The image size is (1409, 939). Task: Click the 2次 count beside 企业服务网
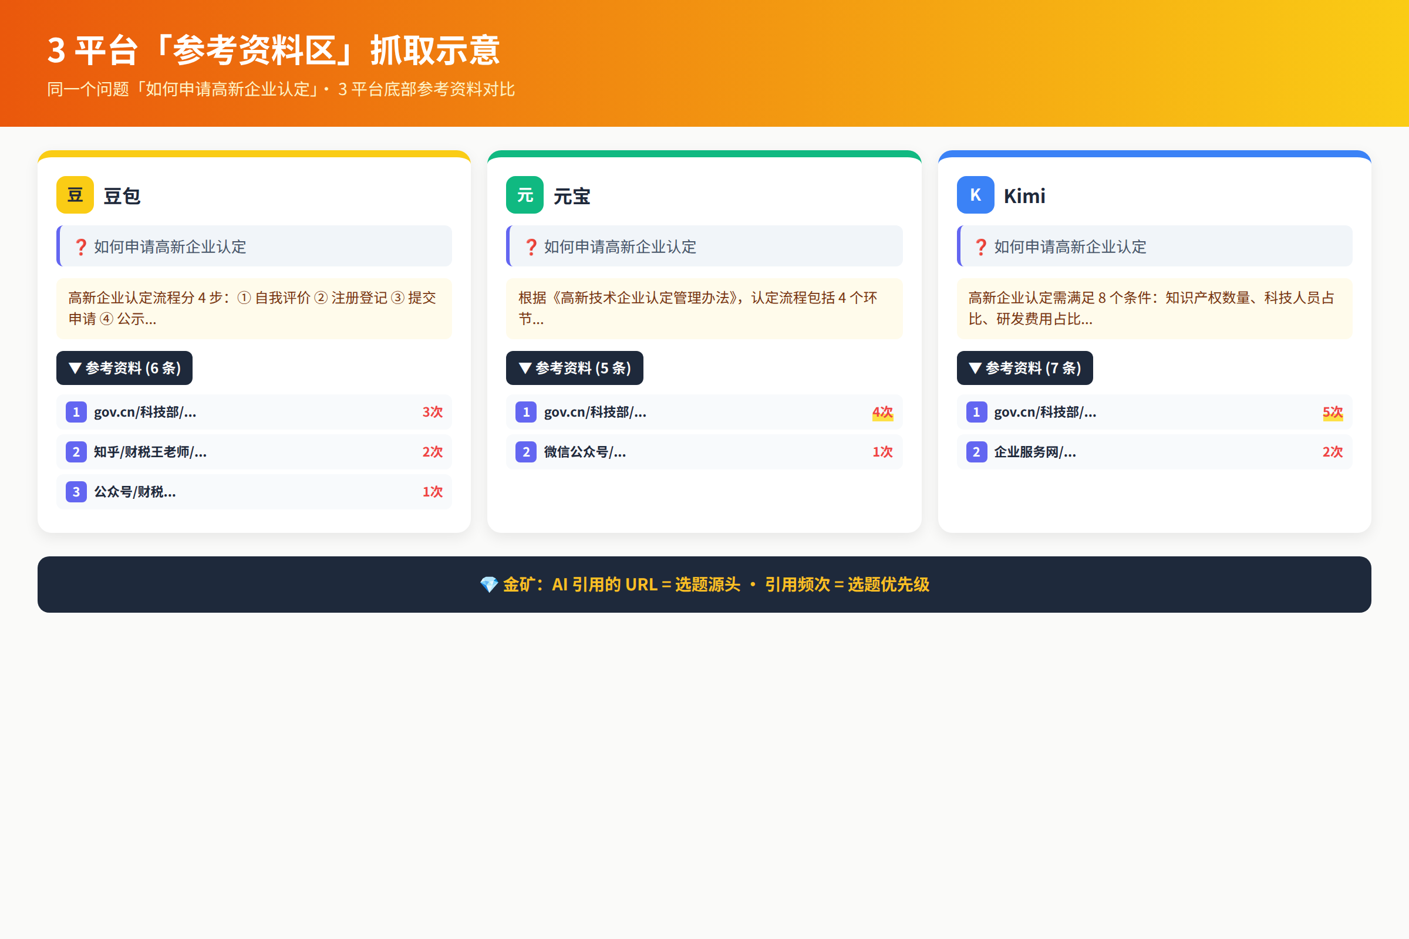click(1333, 452)
